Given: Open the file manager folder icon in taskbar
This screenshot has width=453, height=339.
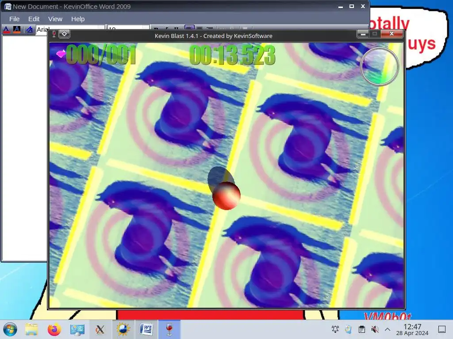Looking at the screenshot, I should pyautogui.click(x=31, y=329).
